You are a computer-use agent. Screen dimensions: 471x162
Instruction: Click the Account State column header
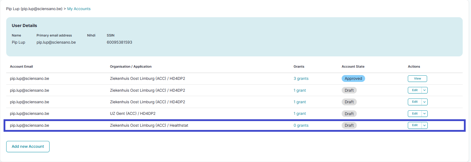[x=353, y=66]
